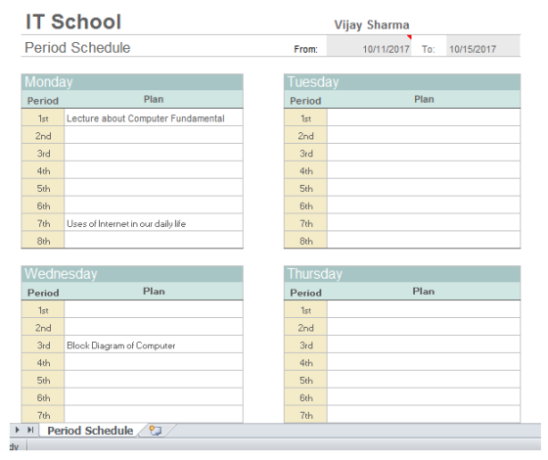
Task: Select 'Uses of Internet in our daily life' cell
Action: [154, 223]
